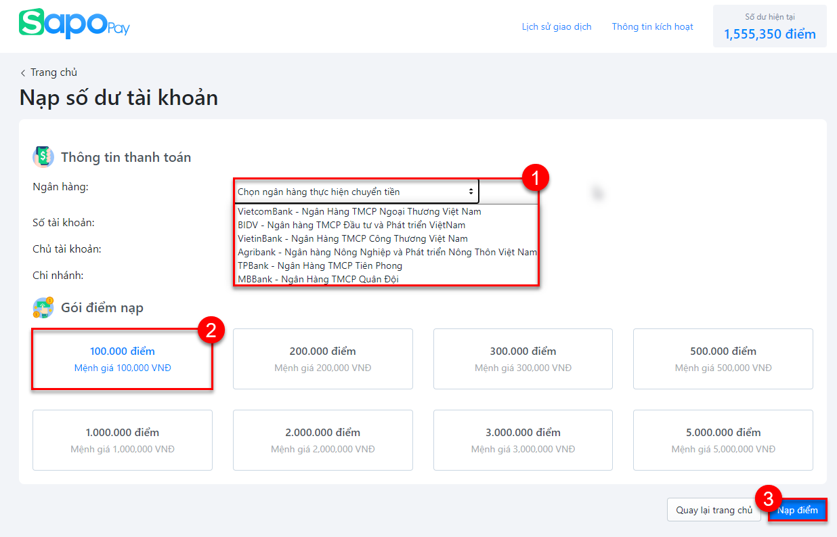Go to Thông tin kích hoạt
This screenshot has height=537, width=837.
coord(652,27)
